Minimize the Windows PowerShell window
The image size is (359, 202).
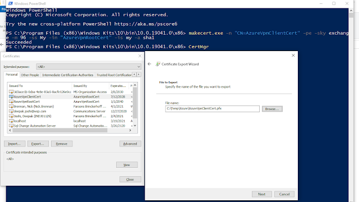321,3
